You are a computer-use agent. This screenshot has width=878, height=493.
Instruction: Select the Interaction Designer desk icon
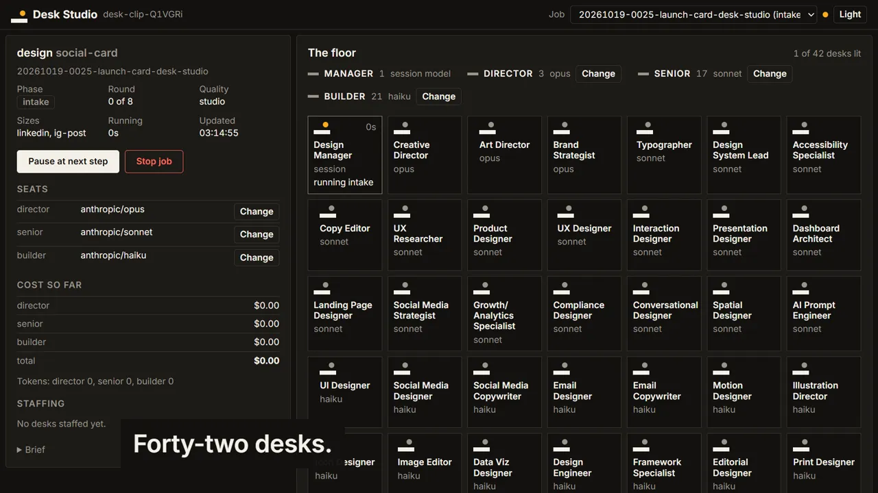tap(641, 212)
